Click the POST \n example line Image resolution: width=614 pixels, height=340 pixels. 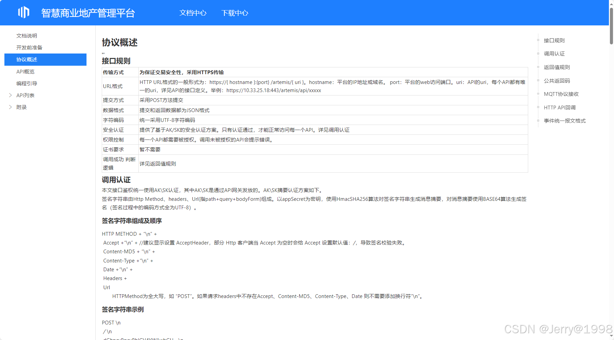[x=111, y=323]
